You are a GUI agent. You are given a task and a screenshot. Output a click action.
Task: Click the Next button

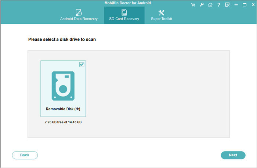(x=233, y=155)
